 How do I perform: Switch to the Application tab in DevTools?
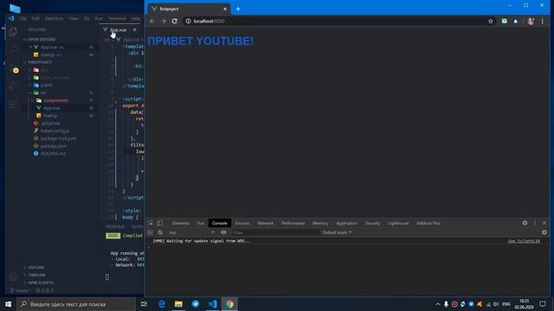point(346,223)
